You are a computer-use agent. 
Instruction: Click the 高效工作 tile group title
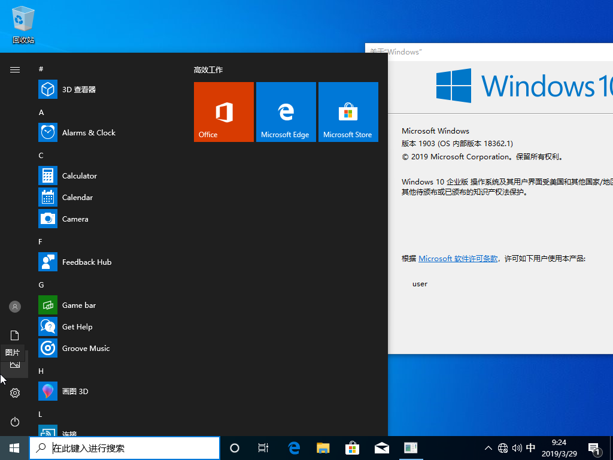208,70
